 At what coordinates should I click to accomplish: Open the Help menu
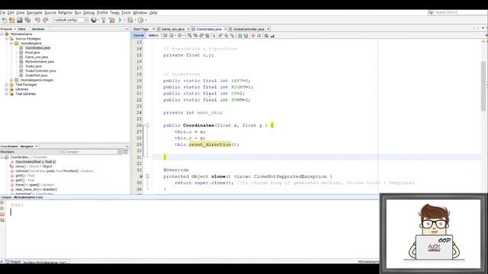point(153,12)
